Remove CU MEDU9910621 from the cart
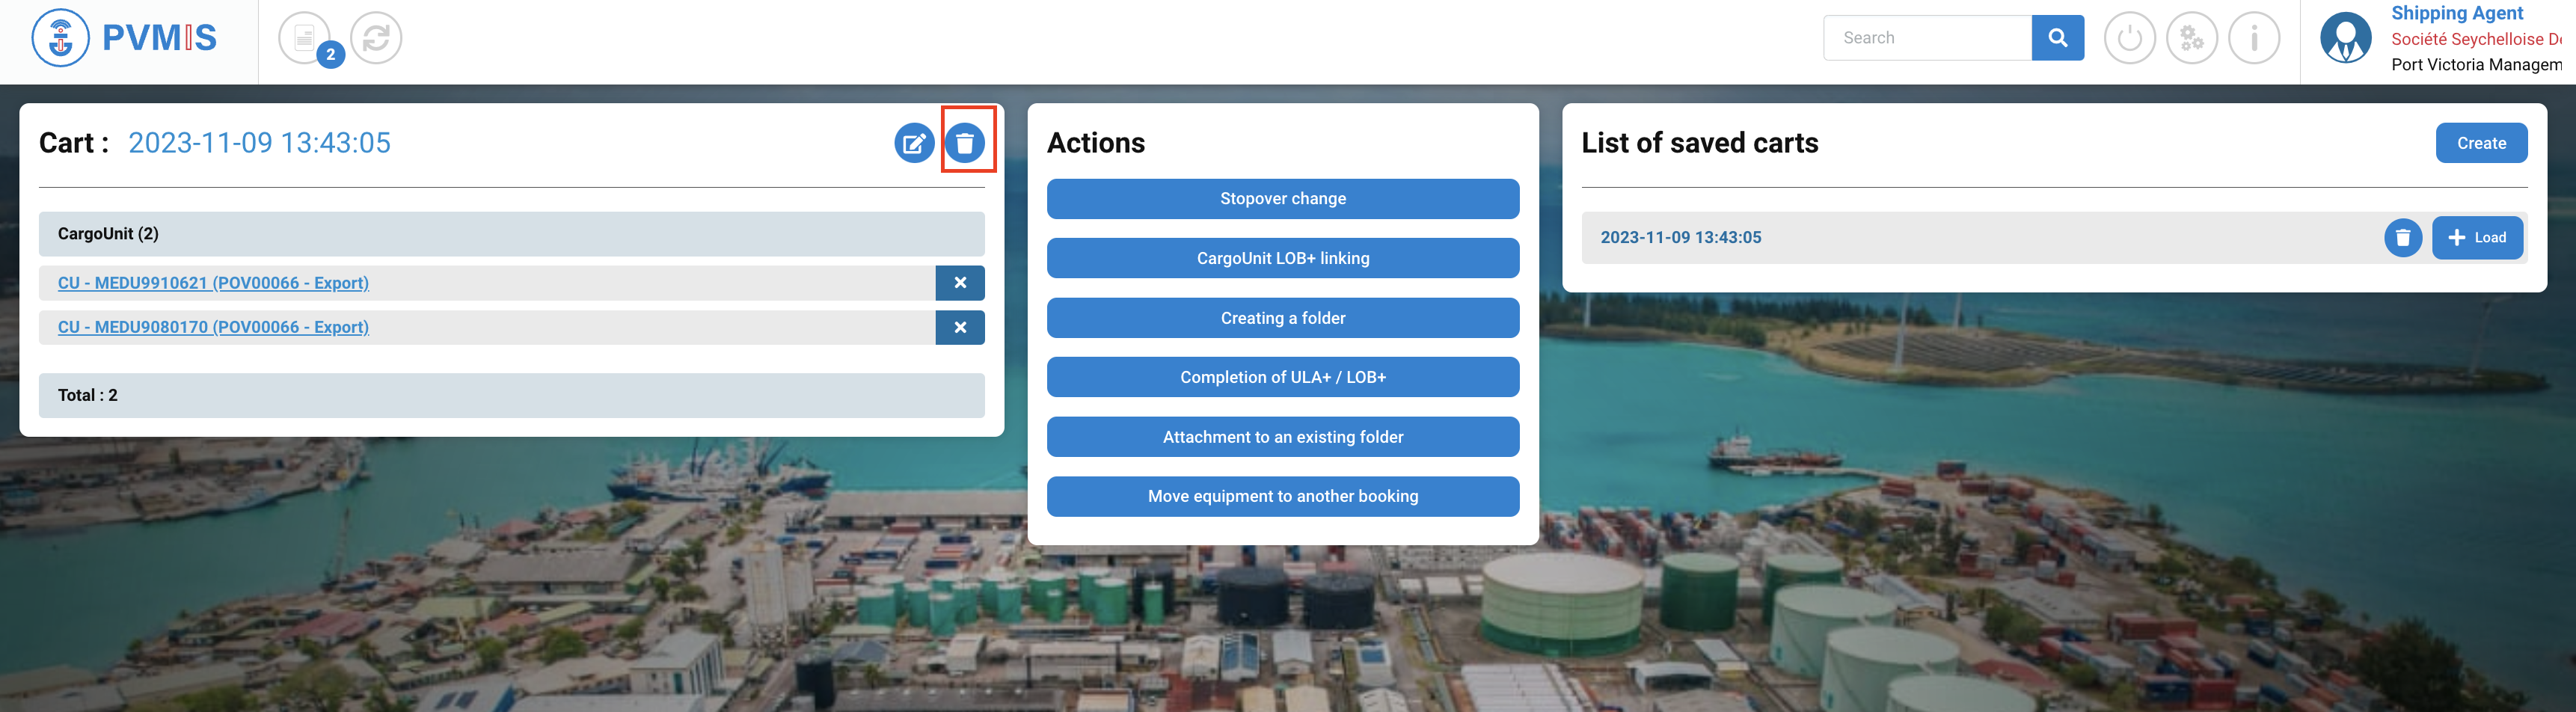The height and width of the screenshot is (712, 2576). (x=960, y=283)
